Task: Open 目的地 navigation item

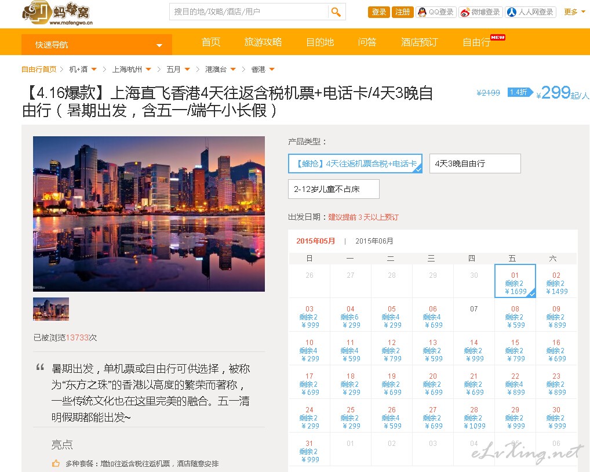Action: click(320, 42)
